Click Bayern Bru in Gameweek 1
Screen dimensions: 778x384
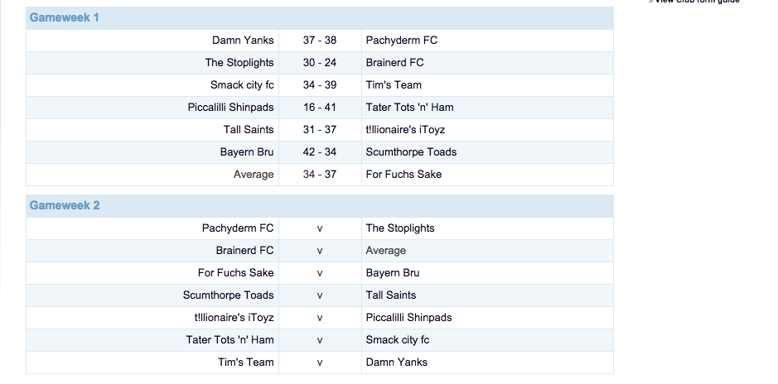pyautogui.click(x=246, y=152)
